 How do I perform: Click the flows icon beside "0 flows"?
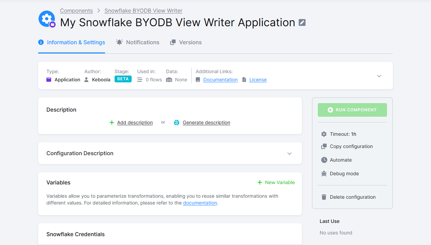(x=139, y=79)
